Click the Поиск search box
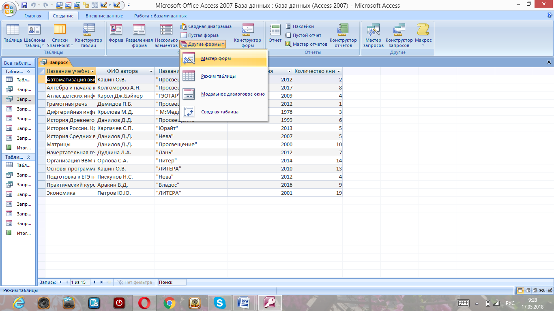 point(172,282)
